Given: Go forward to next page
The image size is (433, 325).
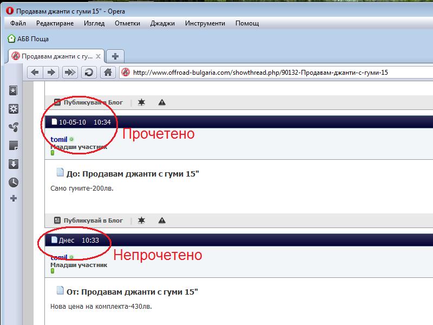Looking at the screenshot, I should [x=51, y=73].
